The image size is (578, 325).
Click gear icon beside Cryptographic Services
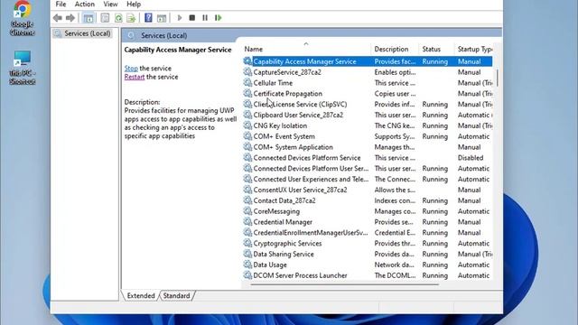pyautogui.click(x=247, y=243)
